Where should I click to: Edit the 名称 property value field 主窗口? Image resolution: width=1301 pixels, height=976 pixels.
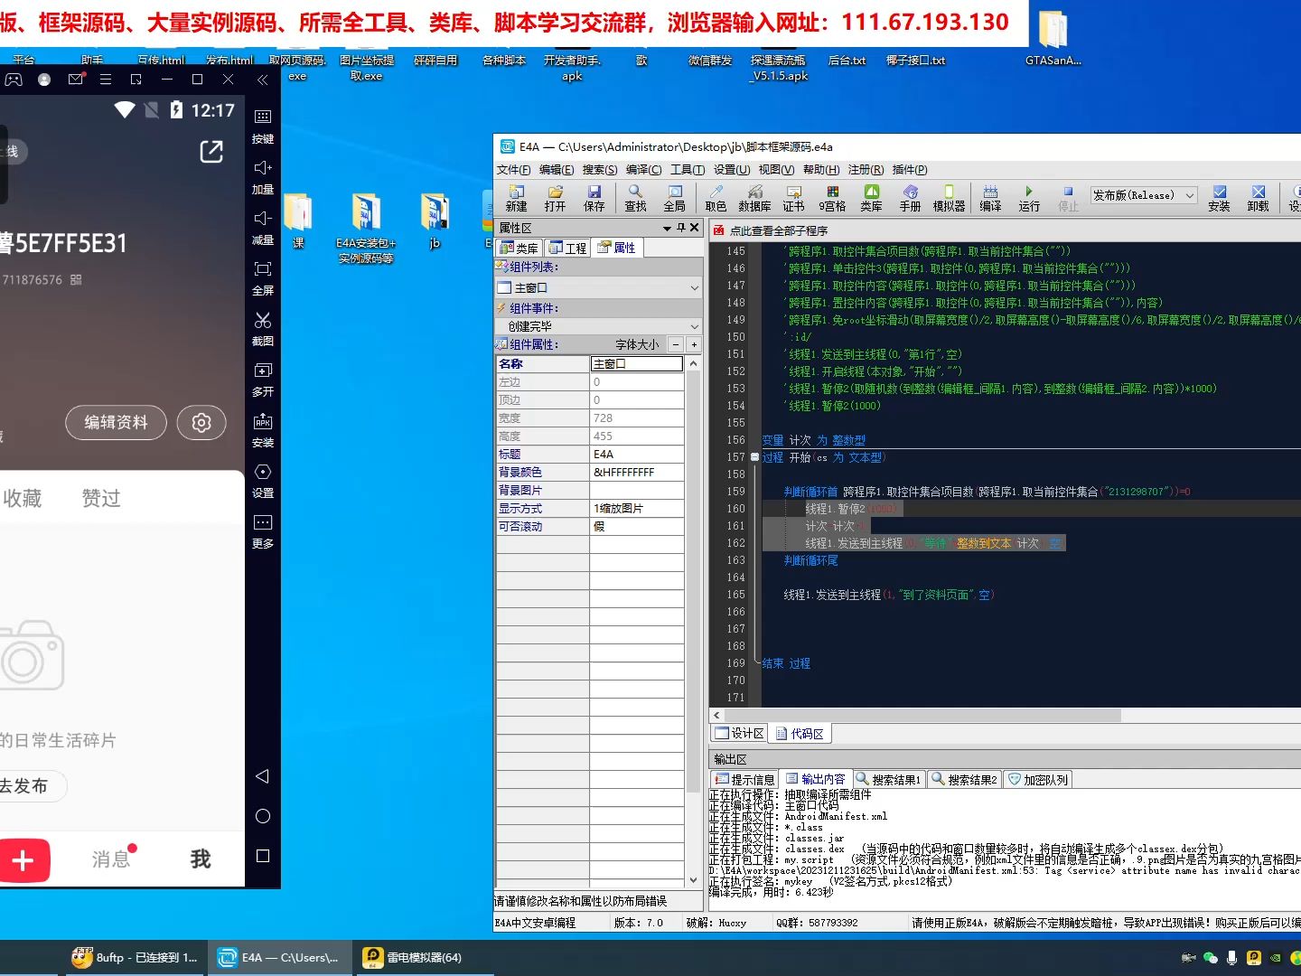tap(637, 363)
